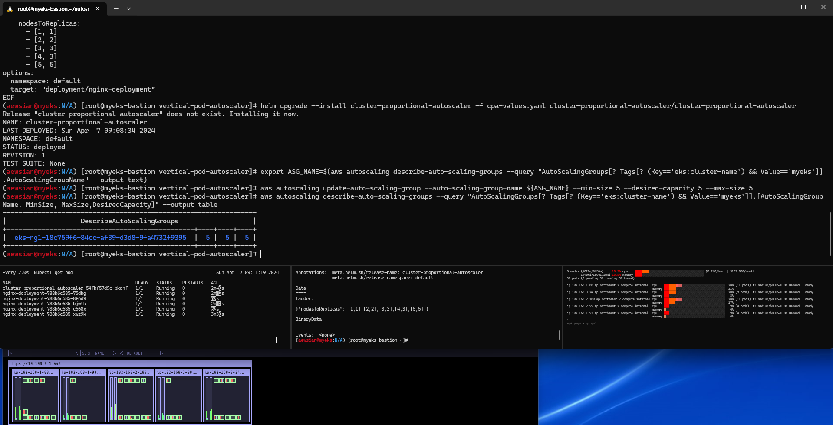Click the RESTARTS column header
Screen dimensions: 833x425
click(193, 283)
